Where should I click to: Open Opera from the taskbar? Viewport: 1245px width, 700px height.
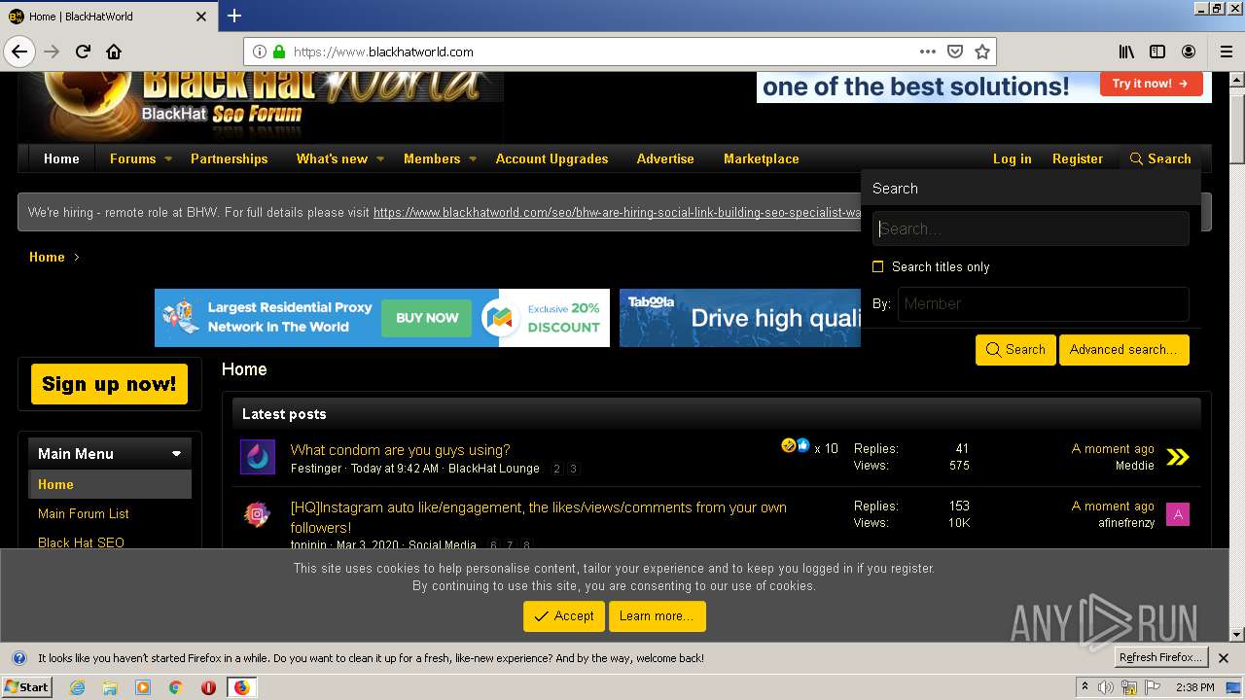[208, 687]
